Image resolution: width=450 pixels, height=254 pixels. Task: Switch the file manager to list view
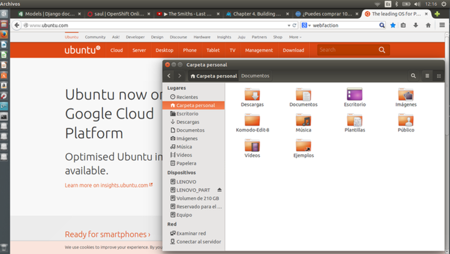point(427,76)
